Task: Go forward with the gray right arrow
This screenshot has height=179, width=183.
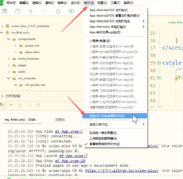Action: (44, 11)
